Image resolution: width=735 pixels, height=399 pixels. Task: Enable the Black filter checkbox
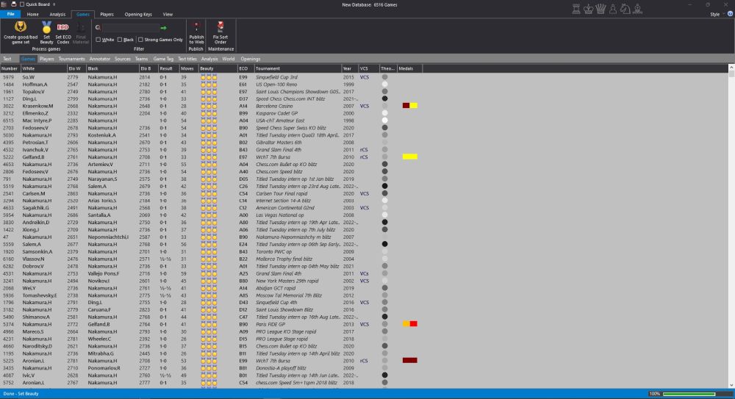[x=120, y=40]
